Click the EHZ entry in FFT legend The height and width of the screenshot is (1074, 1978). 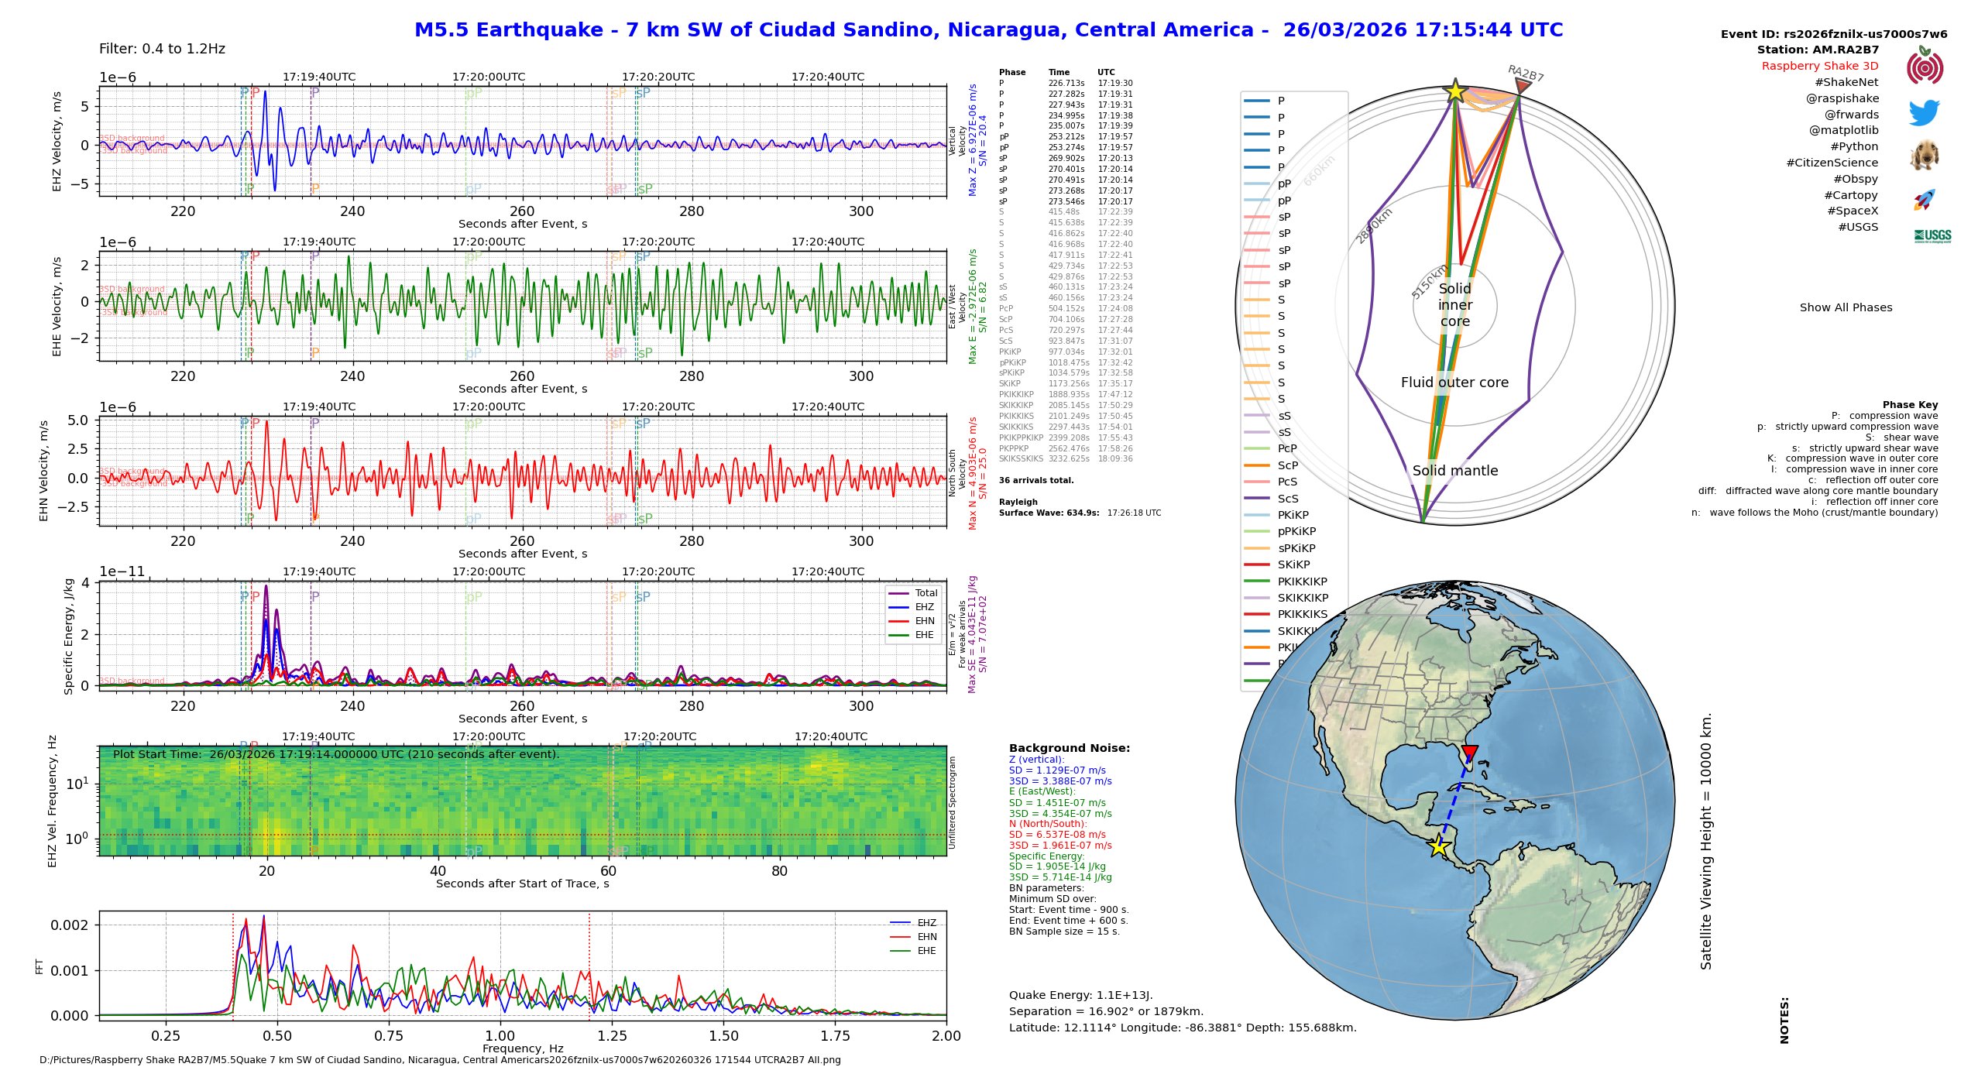(926, 923)
